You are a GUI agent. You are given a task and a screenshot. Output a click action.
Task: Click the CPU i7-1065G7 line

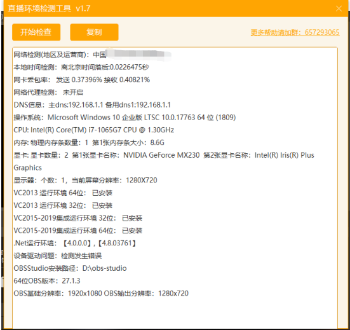[x=94, y=130]
